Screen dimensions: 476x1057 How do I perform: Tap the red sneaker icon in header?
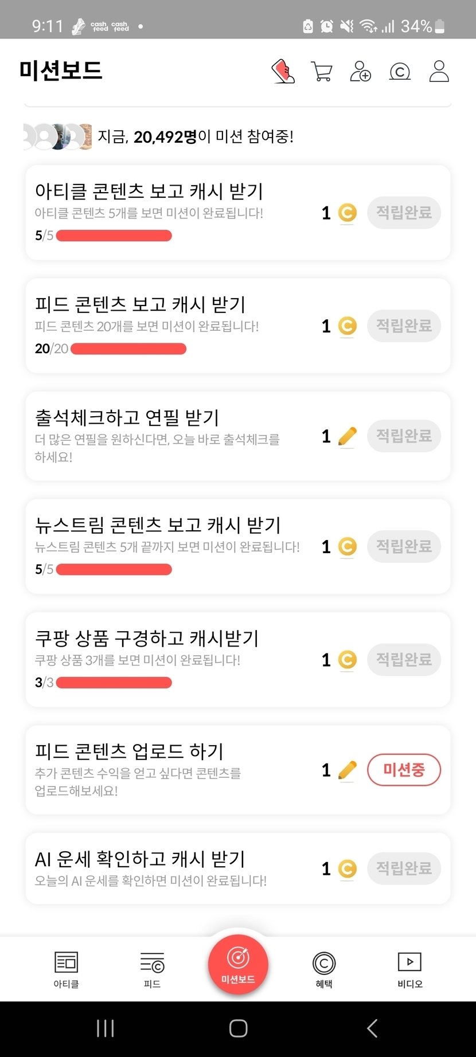pos(283,72)
